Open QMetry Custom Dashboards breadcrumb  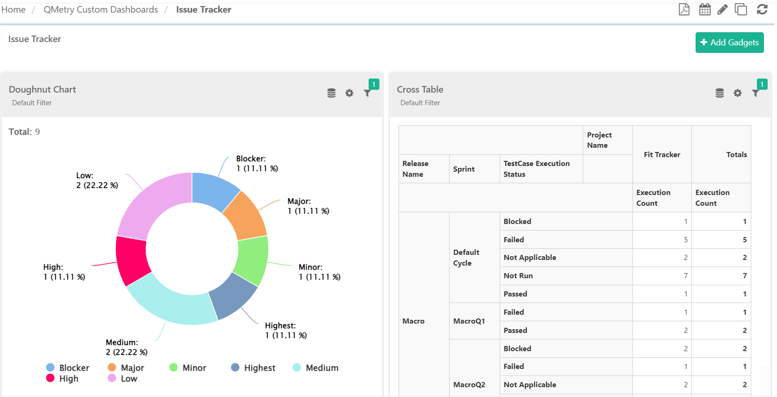click(101, 10)
